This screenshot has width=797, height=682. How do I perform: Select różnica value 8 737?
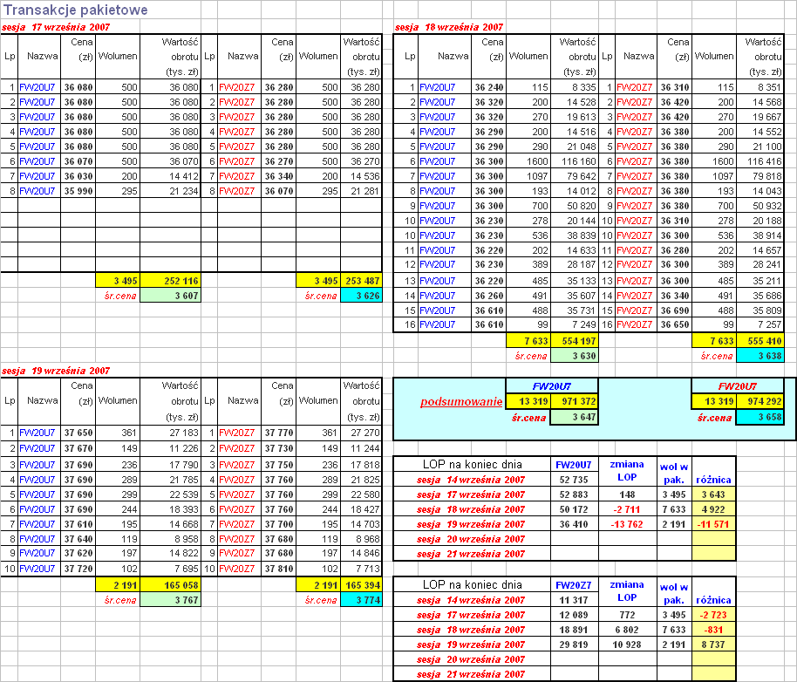tap(713, 644)
